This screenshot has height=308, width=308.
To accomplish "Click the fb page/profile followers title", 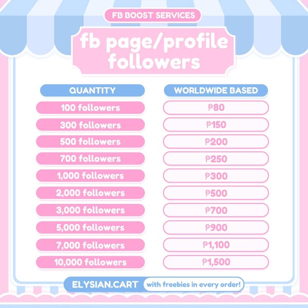I will (153, 52).
